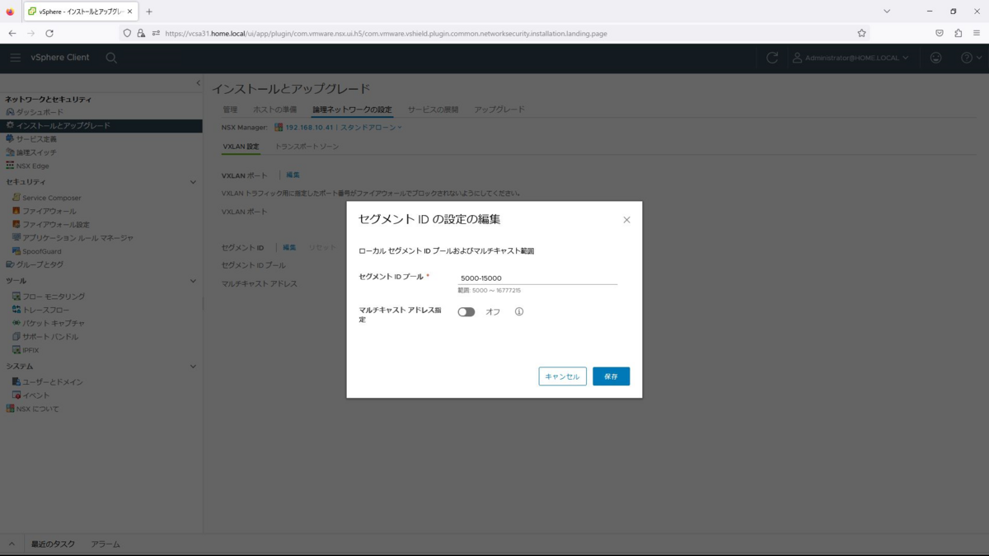This screenshot has height=556, width=989.
Task: Open NSX について in the sidebar
Action: (37, 409)
